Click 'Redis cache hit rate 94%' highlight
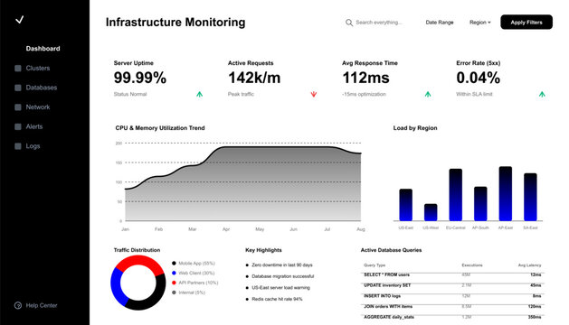Viewport: 569px width, 325px height. tap(277, 300)
